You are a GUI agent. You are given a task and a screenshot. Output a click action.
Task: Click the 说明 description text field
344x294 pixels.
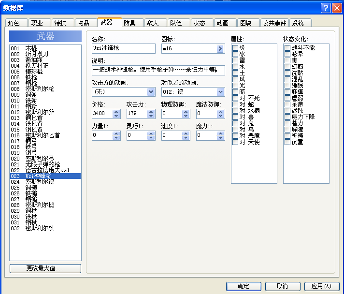[158, 70]
